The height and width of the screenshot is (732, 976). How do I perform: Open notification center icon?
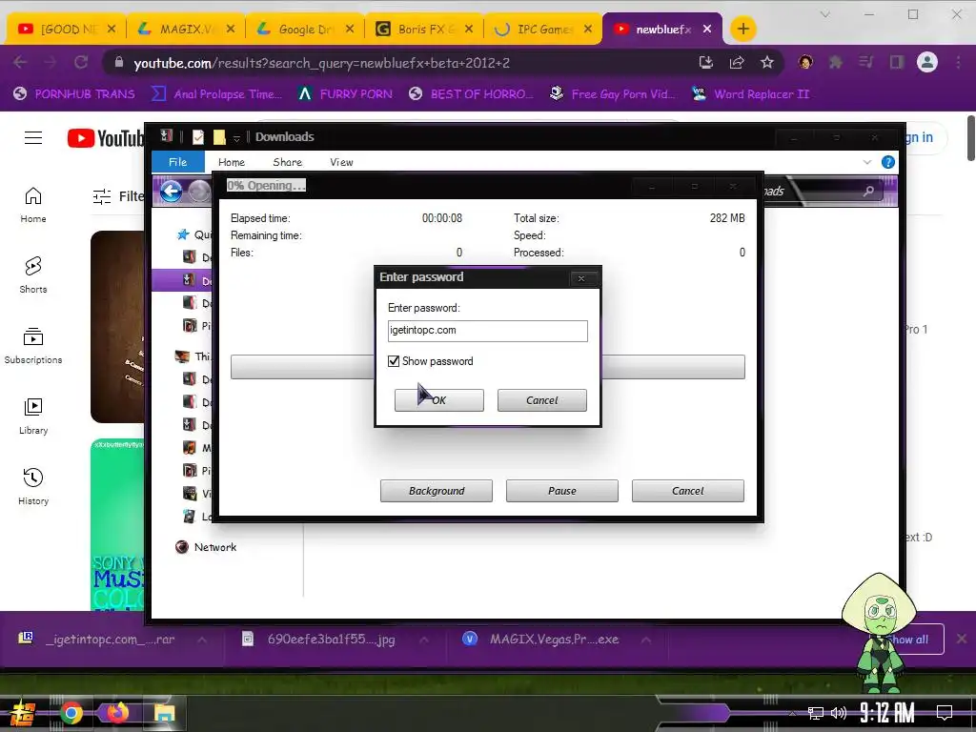click(x=945, y=712)
